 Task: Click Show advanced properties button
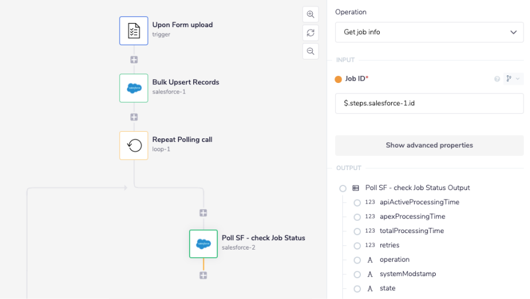(x=429, y=145)
